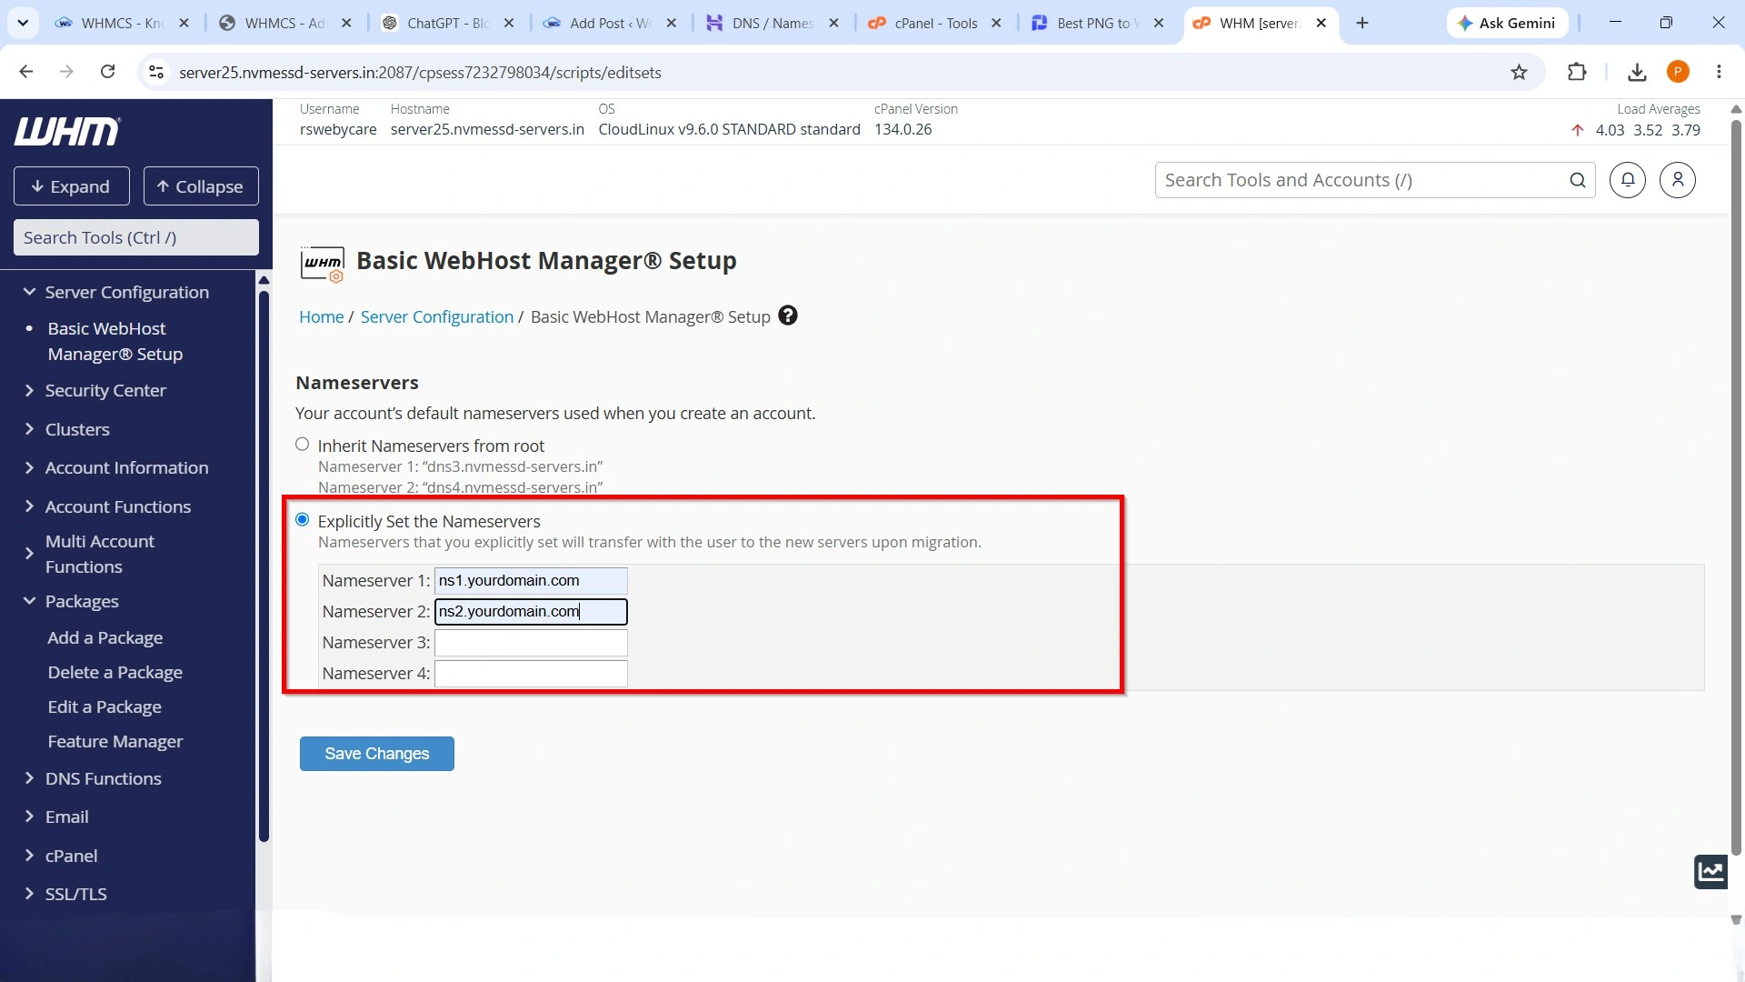Reload the page with the refresh icon
The height and width of the screenshot is (982, 1745).
[x=107, y=72]
